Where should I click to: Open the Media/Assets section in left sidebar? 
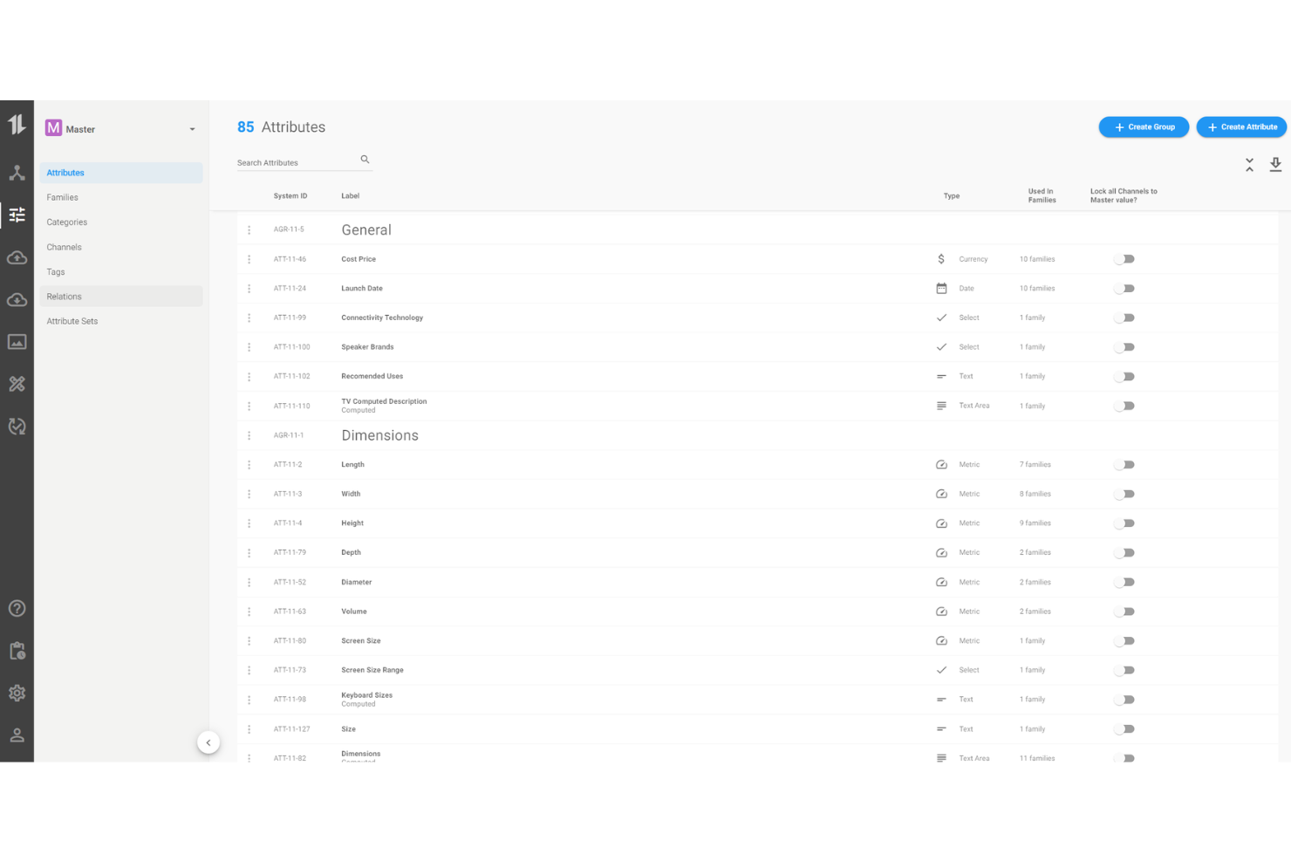(x=17, y=341)
